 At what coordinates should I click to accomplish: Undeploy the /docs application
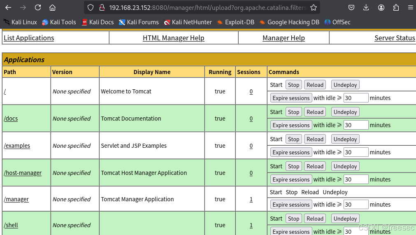pyautogui.click(x=345, y=112)
